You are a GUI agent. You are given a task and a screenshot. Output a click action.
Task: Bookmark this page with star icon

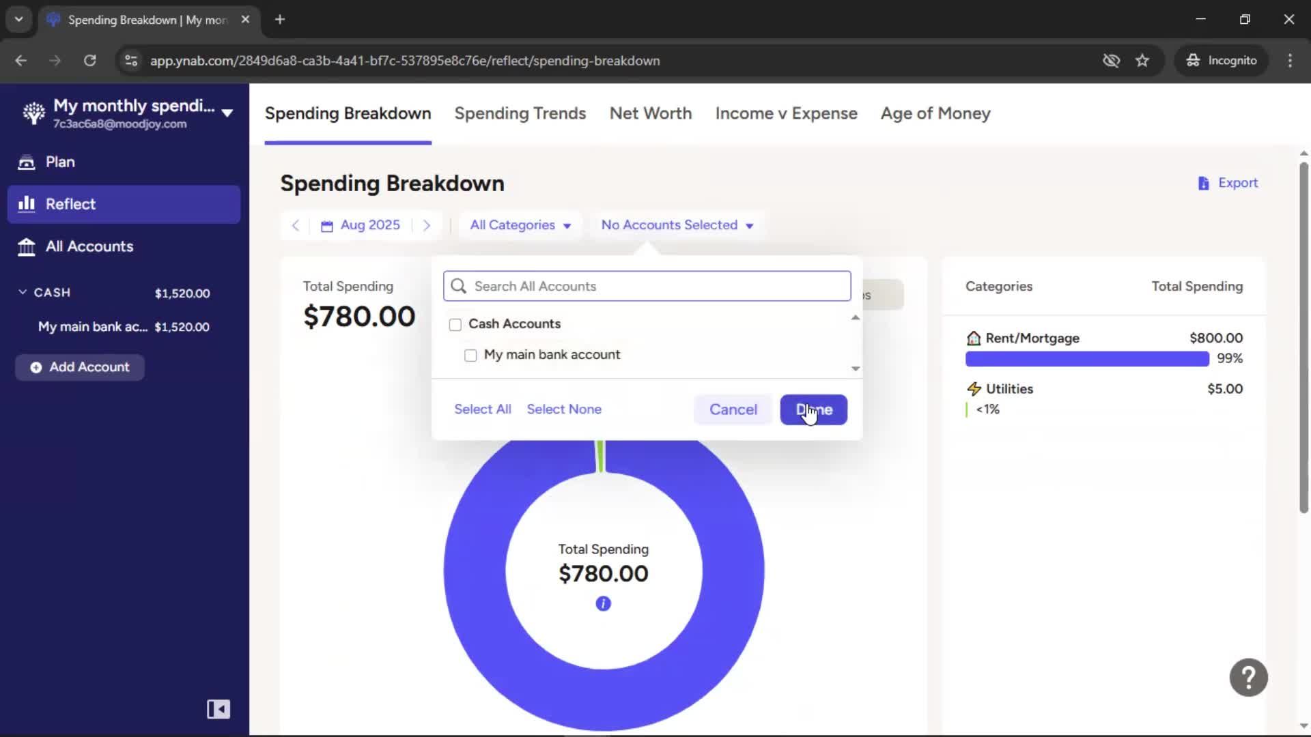pyautogui.click(x=1142, y=60)
